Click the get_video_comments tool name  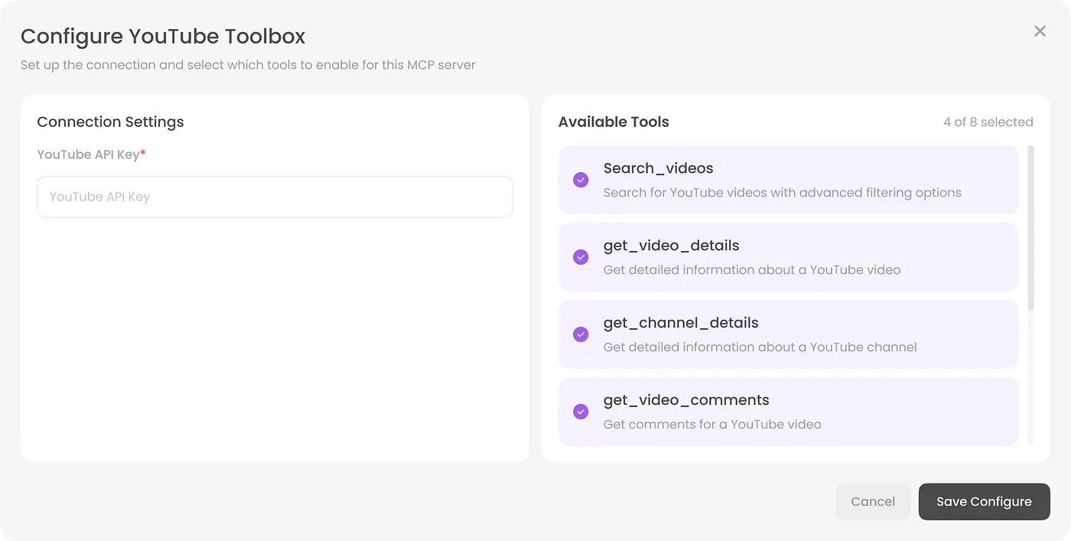[686, 400]
